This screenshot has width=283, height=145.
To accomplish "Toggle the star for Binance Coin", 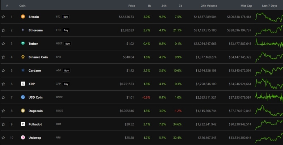I will (3, 57).
